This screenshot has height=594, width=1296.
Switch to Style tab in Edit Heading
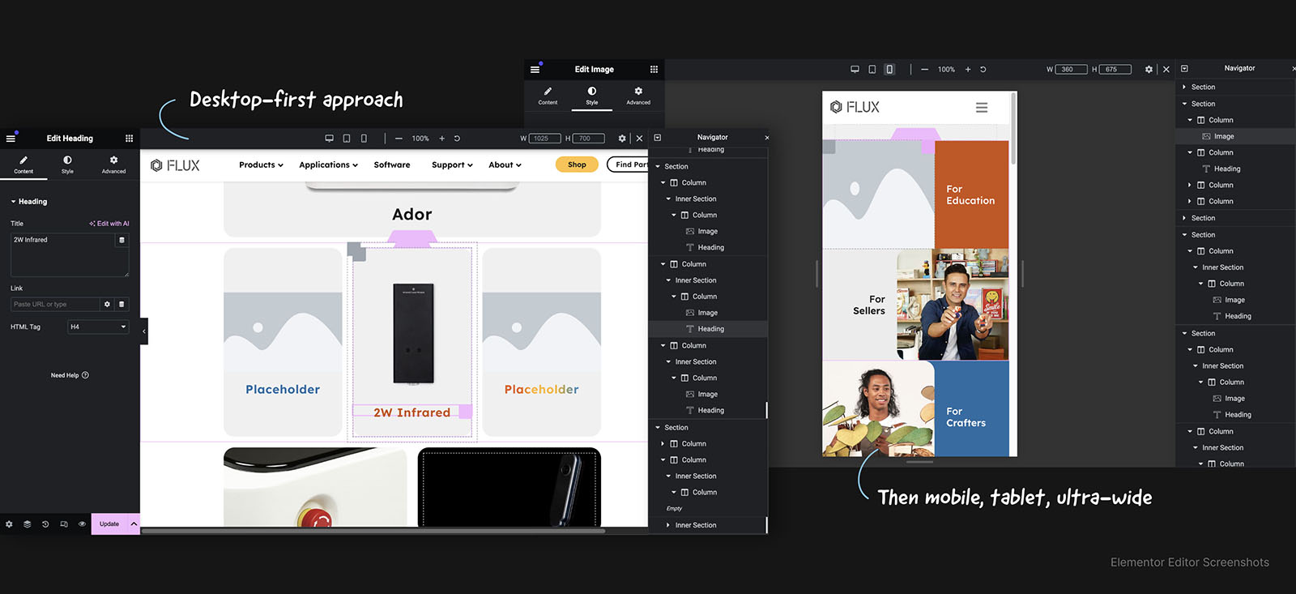tap(67, 165)
